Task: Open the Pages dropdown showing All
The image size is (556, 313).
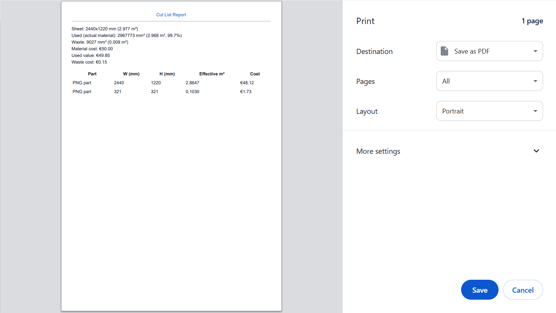Action: [x=489, y=81]
